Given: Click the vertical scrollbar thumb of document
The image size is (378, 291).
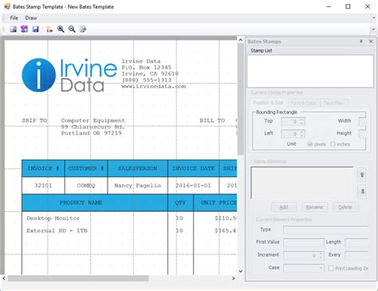Looking at the screenshot, I should click(241, 100).
